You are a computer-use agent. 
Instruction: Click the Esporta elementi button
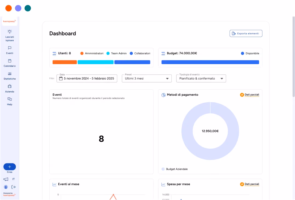point(246,33)
